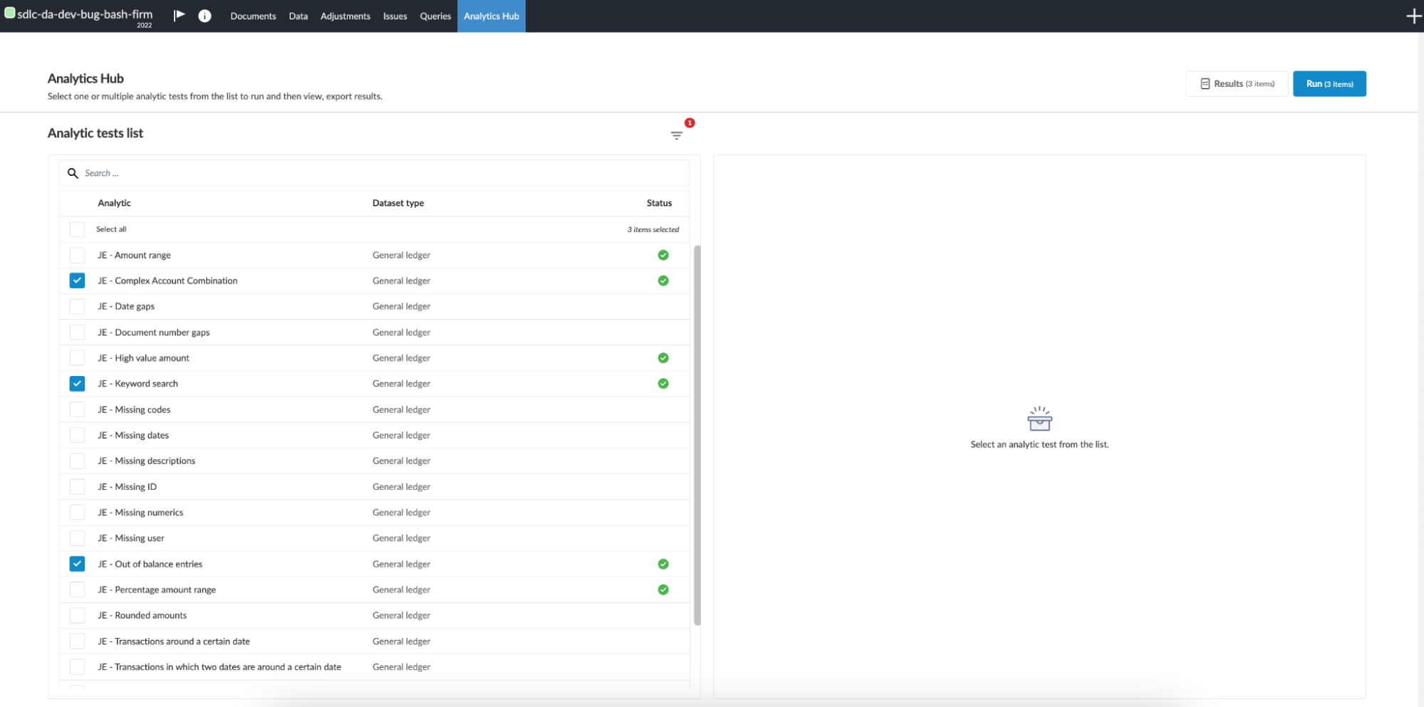The height and width of the screenshot is (707, 1424).
Task: Enable the Select all checkbox
Action: pyautogui.click(x=76, y=229)
